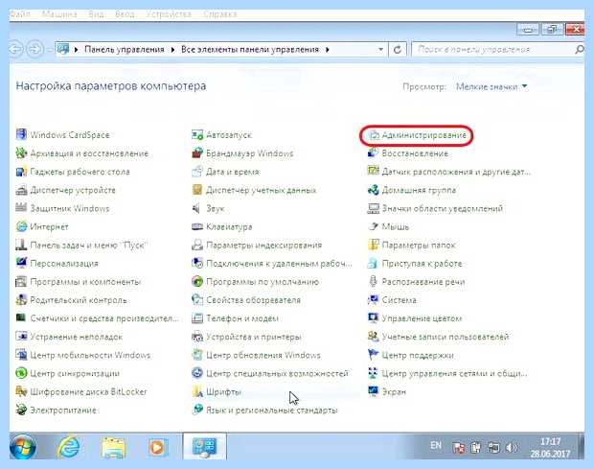This screenshot has height=469, width=594.
Task: Click the Интернет globe icon
Action: tap(21, 226)
